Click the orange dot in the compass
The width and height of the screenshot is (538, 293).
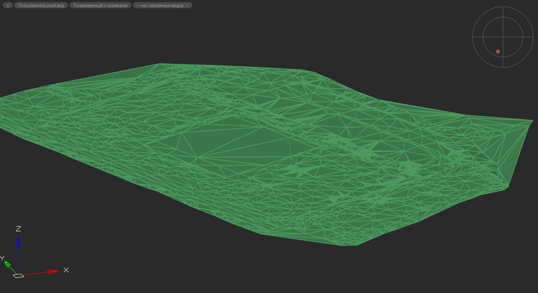coord(498,52)
